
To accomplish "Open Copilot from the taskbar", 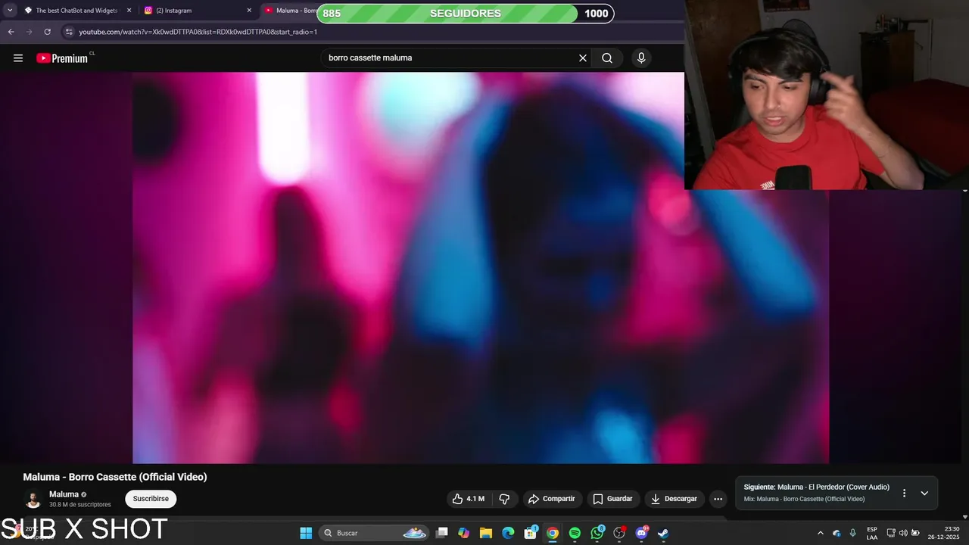I will 464,533.
